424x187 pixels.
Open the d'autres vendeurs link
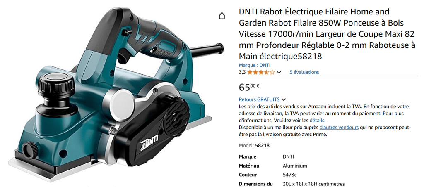click(x=339, y=128)
